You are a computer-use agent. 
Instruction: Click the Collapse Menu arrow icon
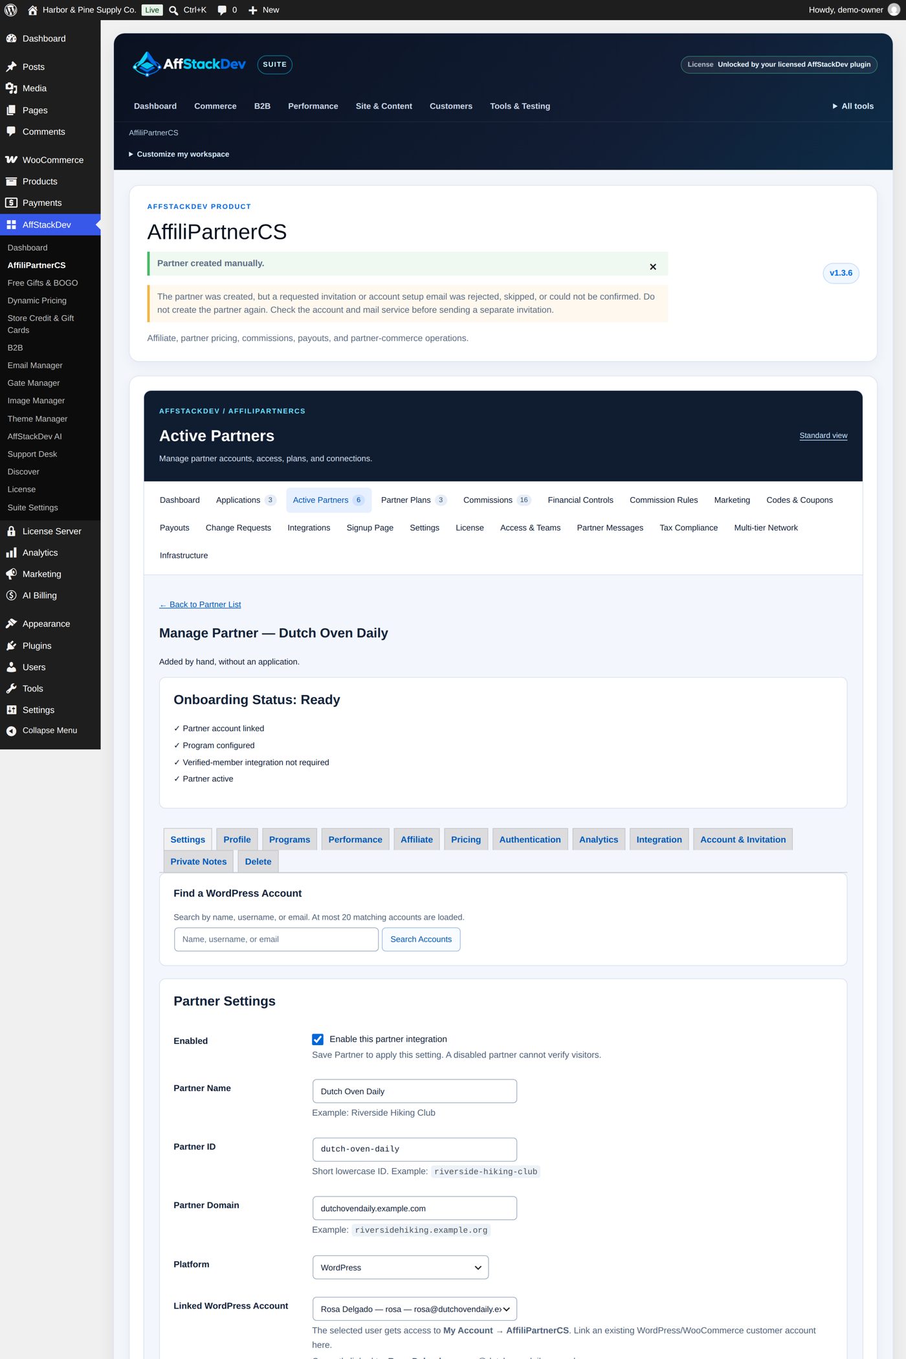[11, 731]
